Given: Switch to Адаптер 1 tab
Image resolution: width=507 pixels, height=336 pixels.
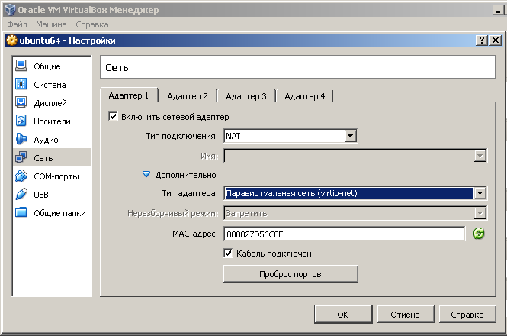Looking at the screenshot, I should point(129,95).
